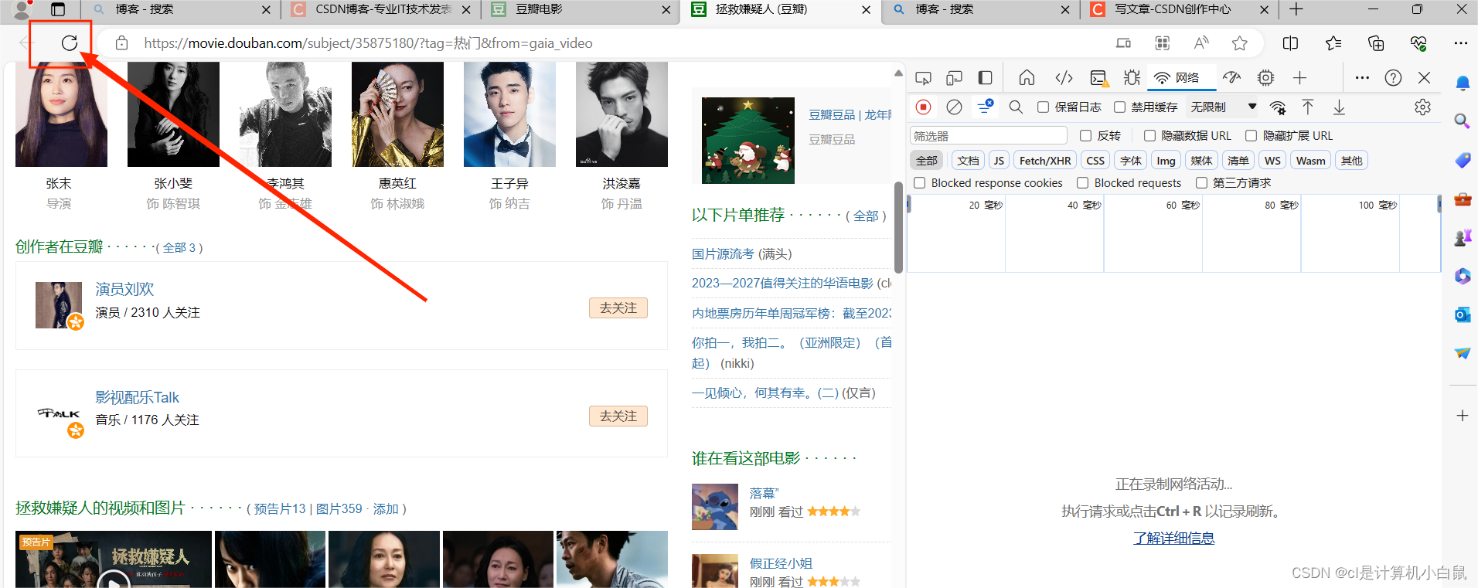Open Edge split screen icon
Image resolution: width=1478 pixels, height=588 pixels.
point(1290,43)
